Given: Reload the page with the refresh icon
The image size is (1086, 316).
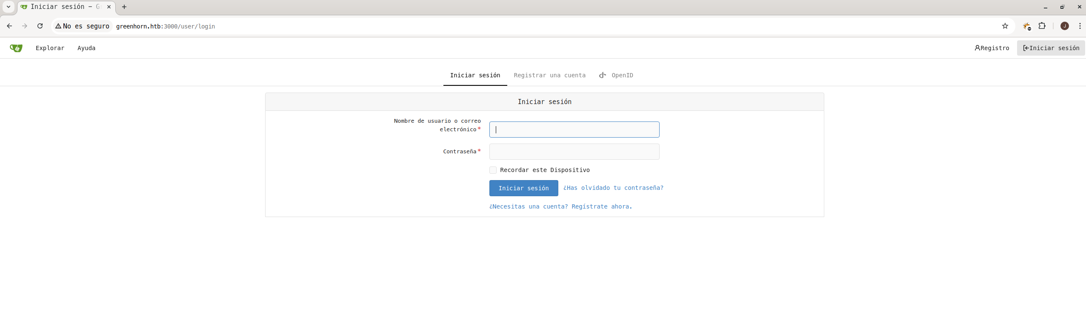Looking at the screenshot, I should 40,26.
